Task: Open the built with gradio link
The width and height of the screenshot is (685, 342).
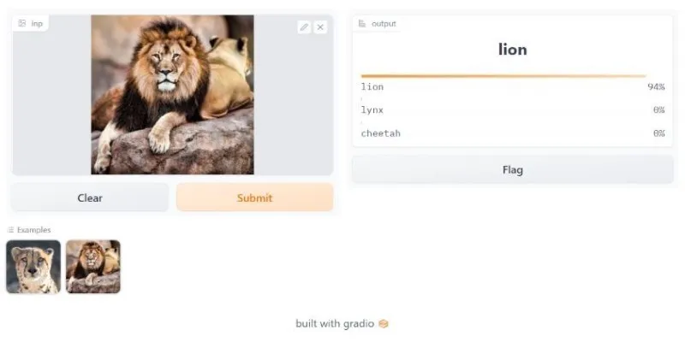Action: [x=335, y=324]
